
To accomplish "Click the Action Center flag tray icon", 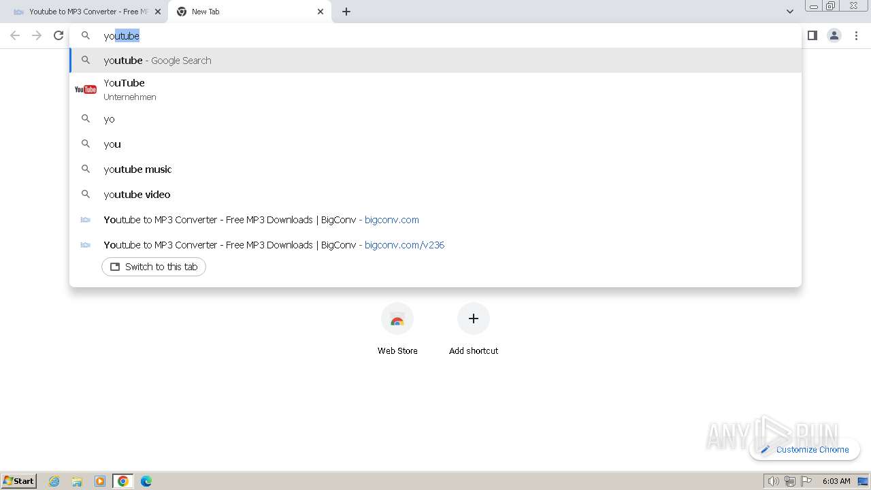I will (807, 481).
